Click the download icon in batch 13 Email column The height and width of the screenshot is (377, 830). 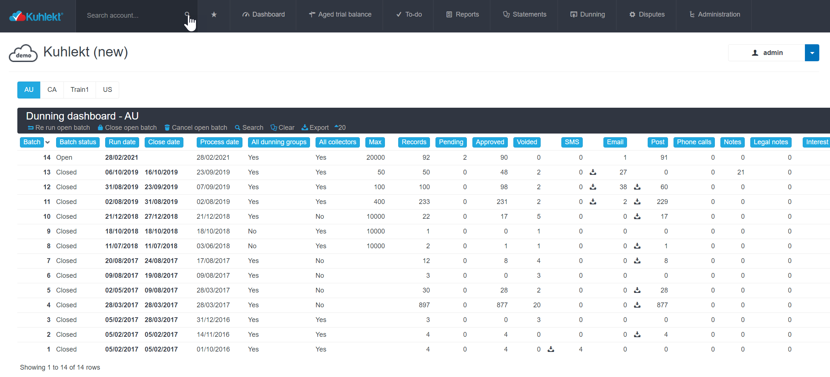[x=593, y=172]
